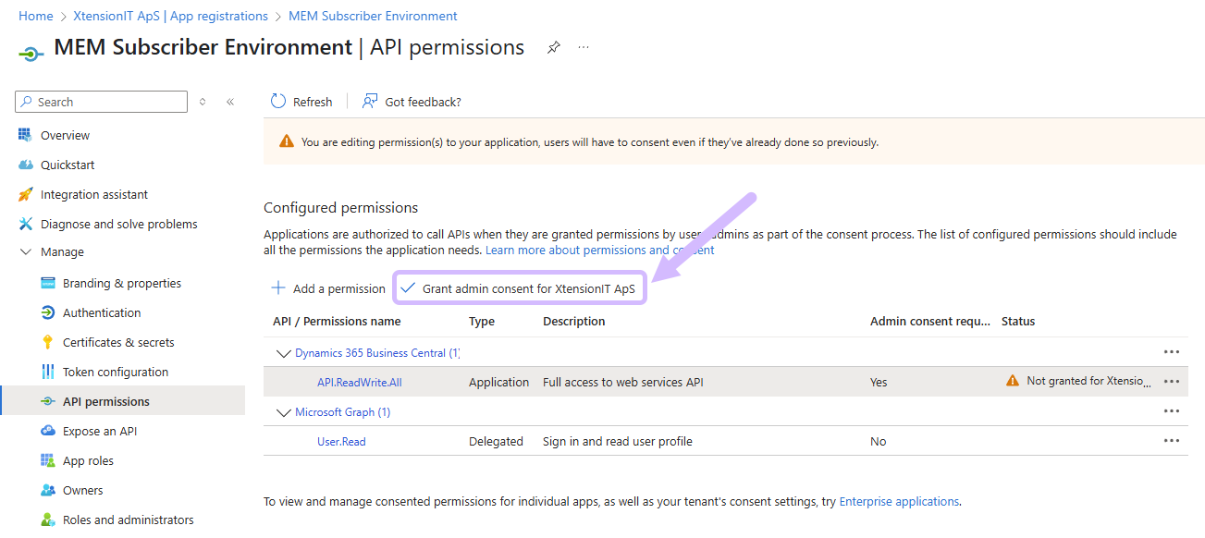Collapse the Dynamics 365 Business Central group
This screenshot has width=1205, height=538.
[284, 352]
